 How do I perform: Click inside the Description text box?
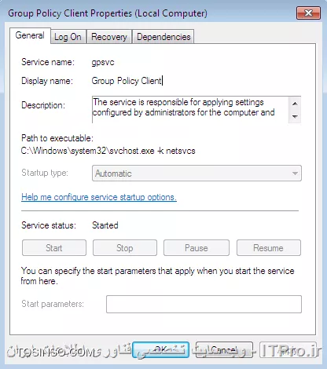(190, 109)
